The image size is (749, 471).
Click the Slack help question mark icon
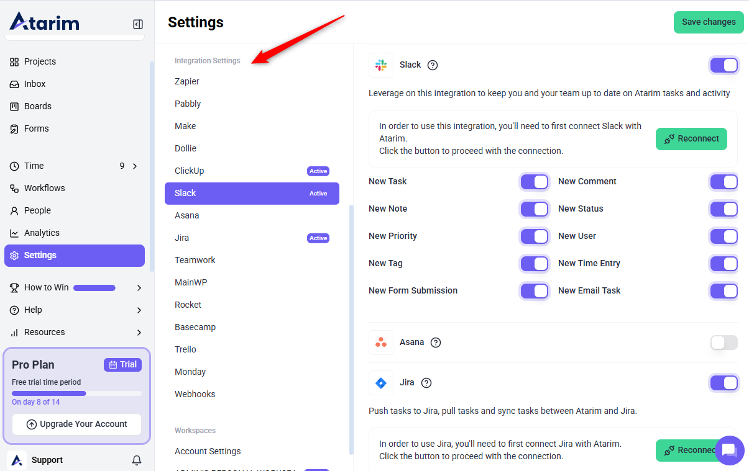[433, 65]
